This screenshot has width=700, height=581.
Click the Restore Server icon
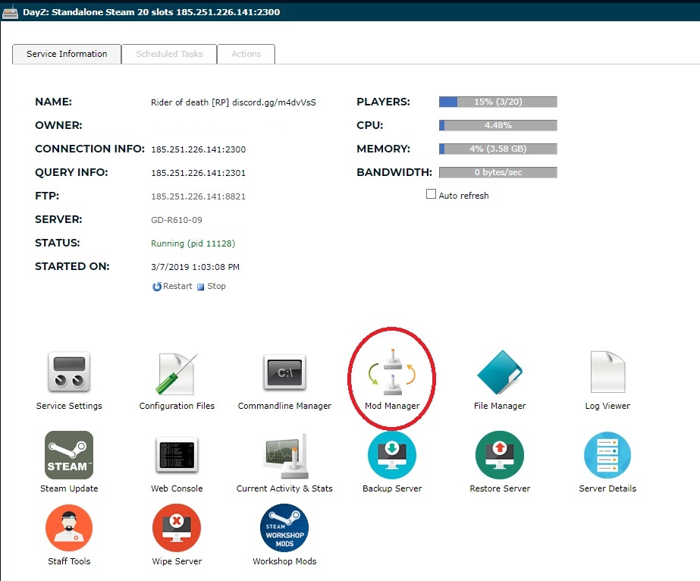(x=500, y=455)
